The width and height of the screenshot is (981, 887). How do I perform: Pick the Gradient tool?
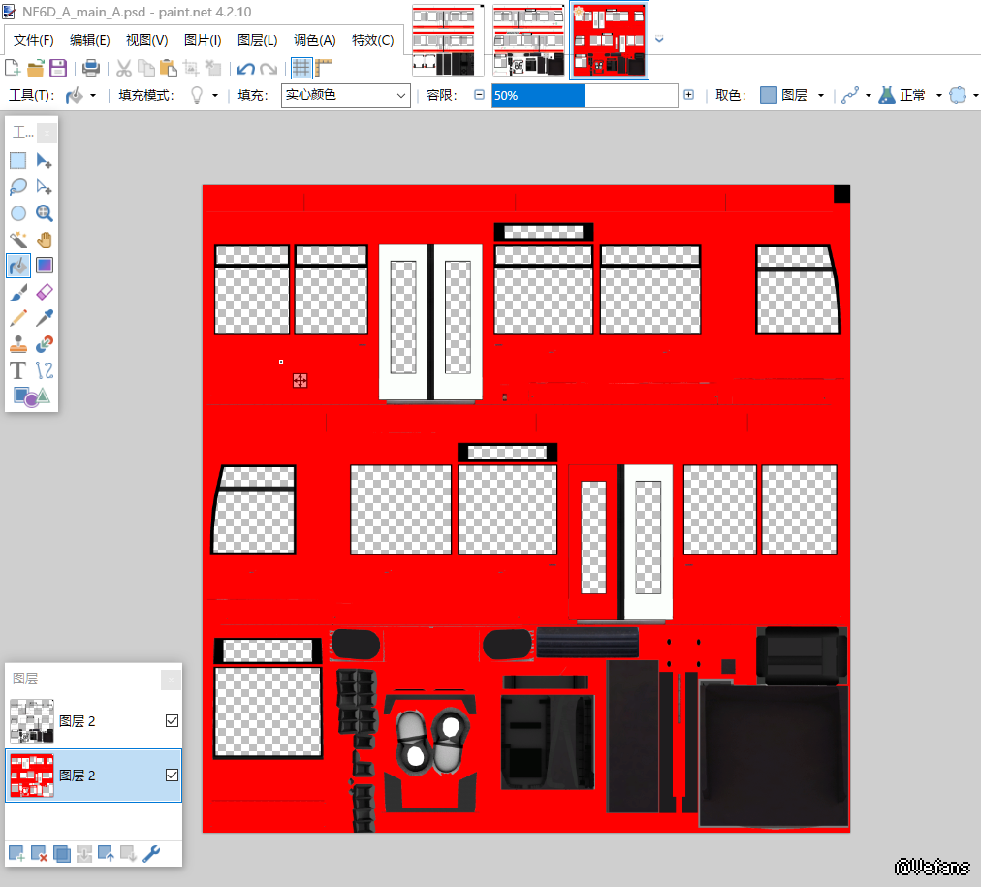(x=44, y=266)
